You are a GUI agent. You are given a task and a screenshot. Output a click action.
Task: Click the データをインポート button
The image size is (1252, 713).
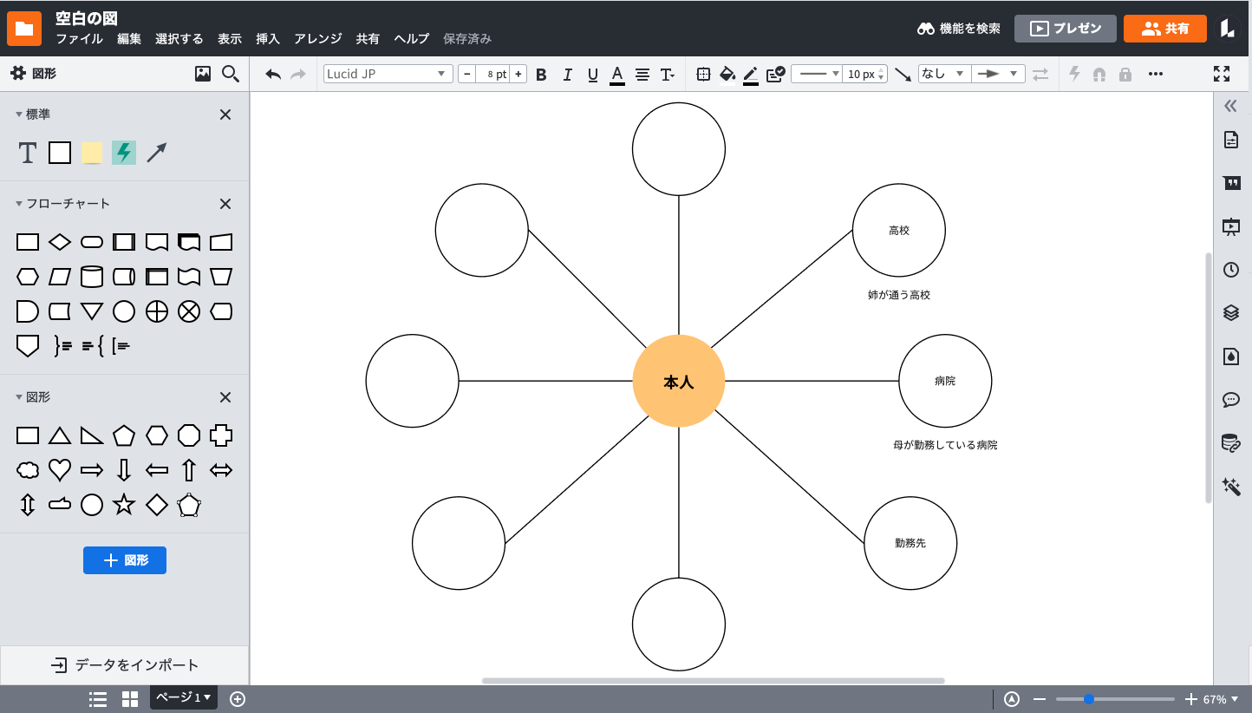pyautogui.click(x=125, y=665)
